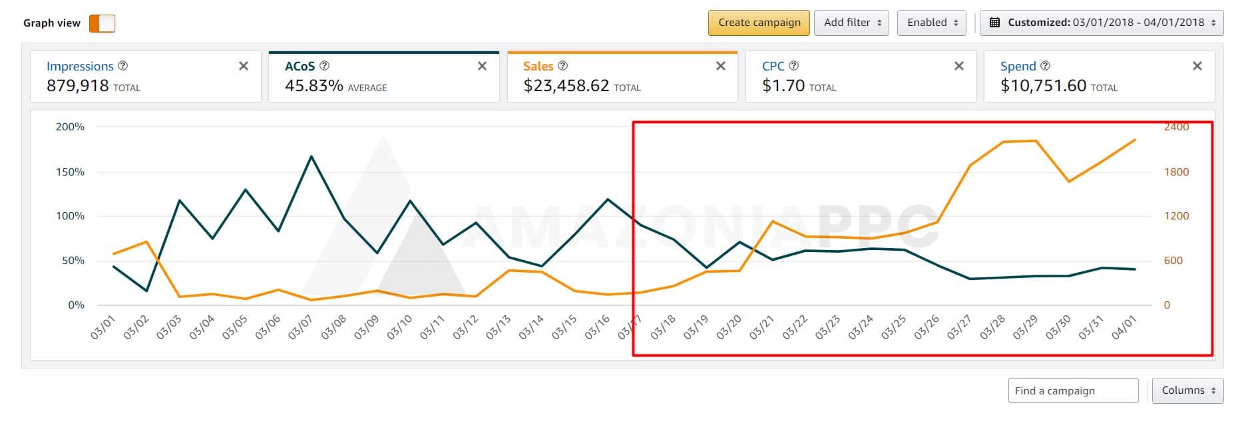Image resolution: width=1238 pixels, height=431 pixels.
Task: Open the Add filter dropdown
Action: (852, 23)
